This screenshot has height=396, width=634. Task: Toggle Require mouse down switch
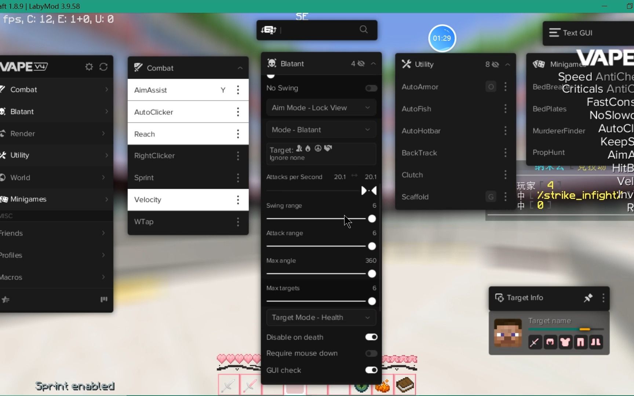pos(371,353)
